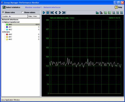
Task: Select eth1 under Errors
Action: [x=10, y=37]
